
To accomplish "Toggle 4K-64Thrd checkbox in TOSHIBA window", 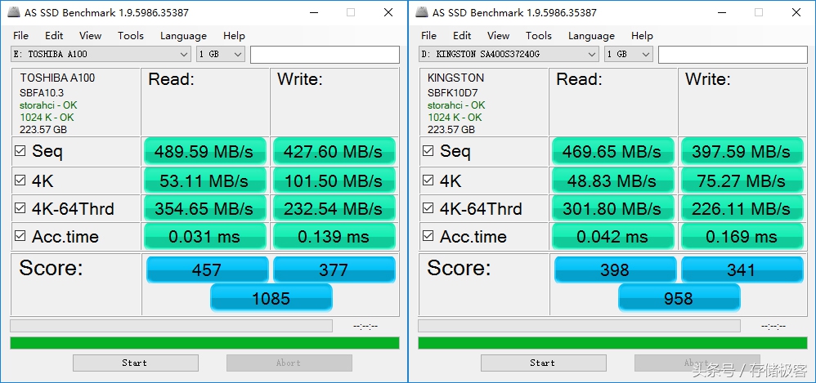I will (x=20, y=208).
